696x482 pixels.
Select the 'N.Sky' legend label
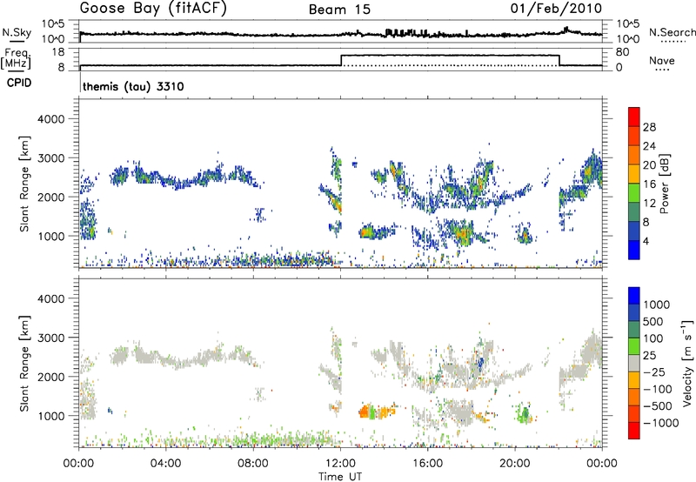(x=17, y=32)
